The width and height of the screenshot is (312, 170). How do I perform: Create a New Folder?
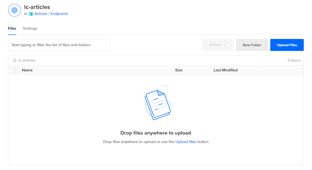(x=252, y=45)
